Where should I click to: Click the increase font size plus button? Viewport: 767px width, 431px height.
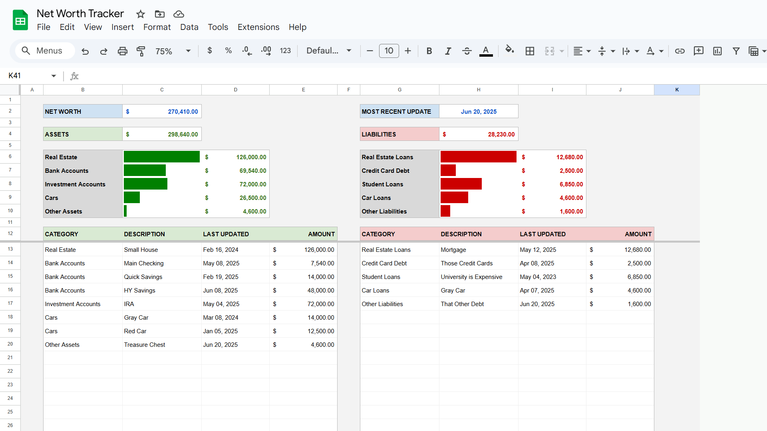point(407,51)
